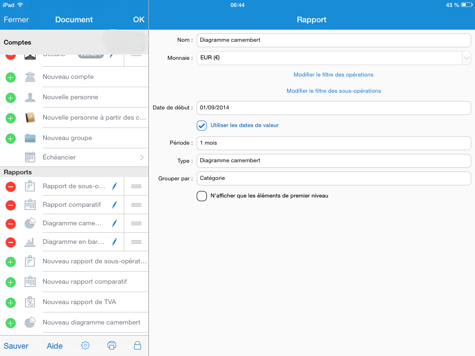Screen dimensions: 475x356
Task: Select Nouveau rapport comparatif list item
Action: click(x=84, y=282)
